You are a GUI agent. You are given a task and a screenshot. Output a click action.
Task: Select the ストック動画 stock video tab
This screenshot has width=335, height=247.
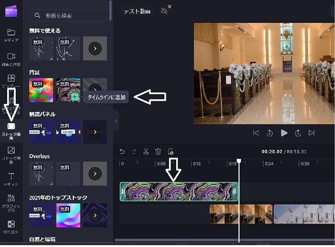[11, 131]
